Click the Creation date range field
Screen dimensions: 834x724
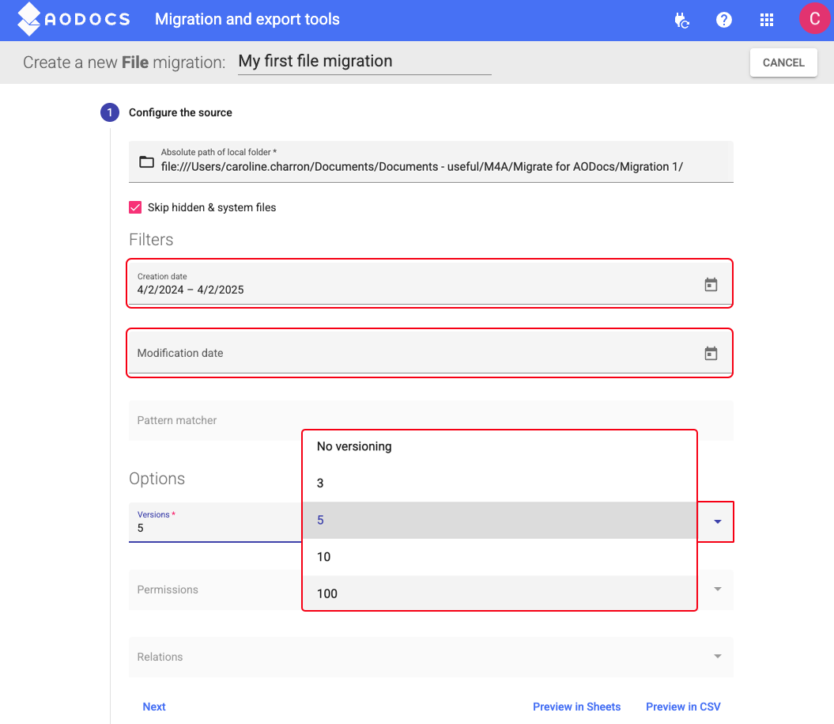coord(431,284)
